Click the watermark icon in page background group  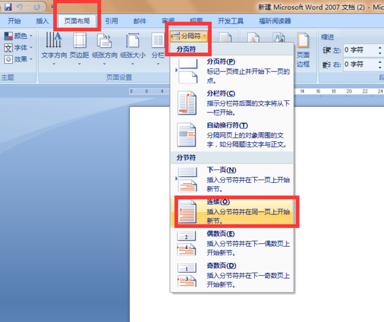[253, 38]
